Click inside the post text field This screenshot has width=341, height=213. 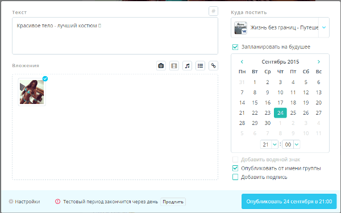[x=115, y=36]
